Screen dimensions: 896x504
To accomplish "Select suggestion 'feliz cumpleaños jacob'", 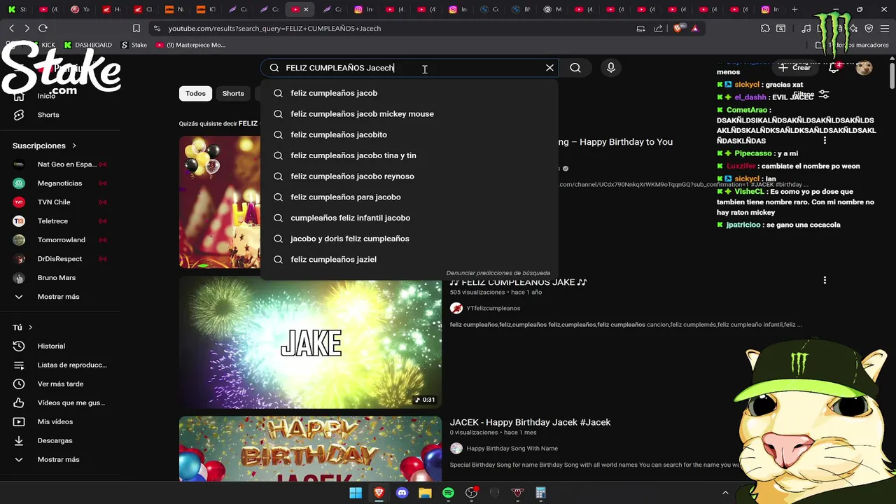I will point(409,93).
